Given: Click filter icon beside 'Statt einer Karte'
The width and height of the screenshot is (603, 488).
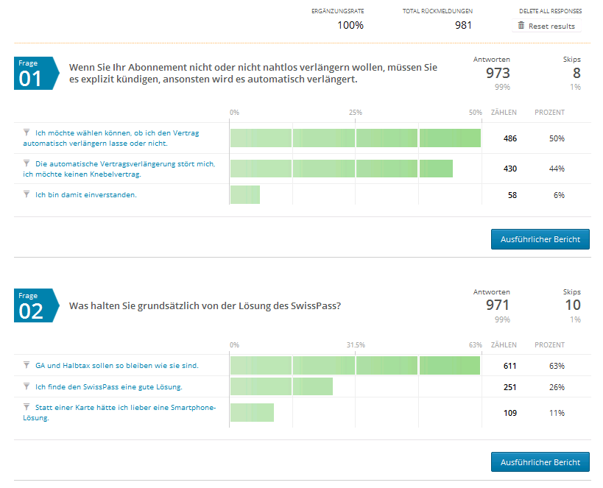Looking at the screenshot, I should pyautogui.click(x=27, y=407).
